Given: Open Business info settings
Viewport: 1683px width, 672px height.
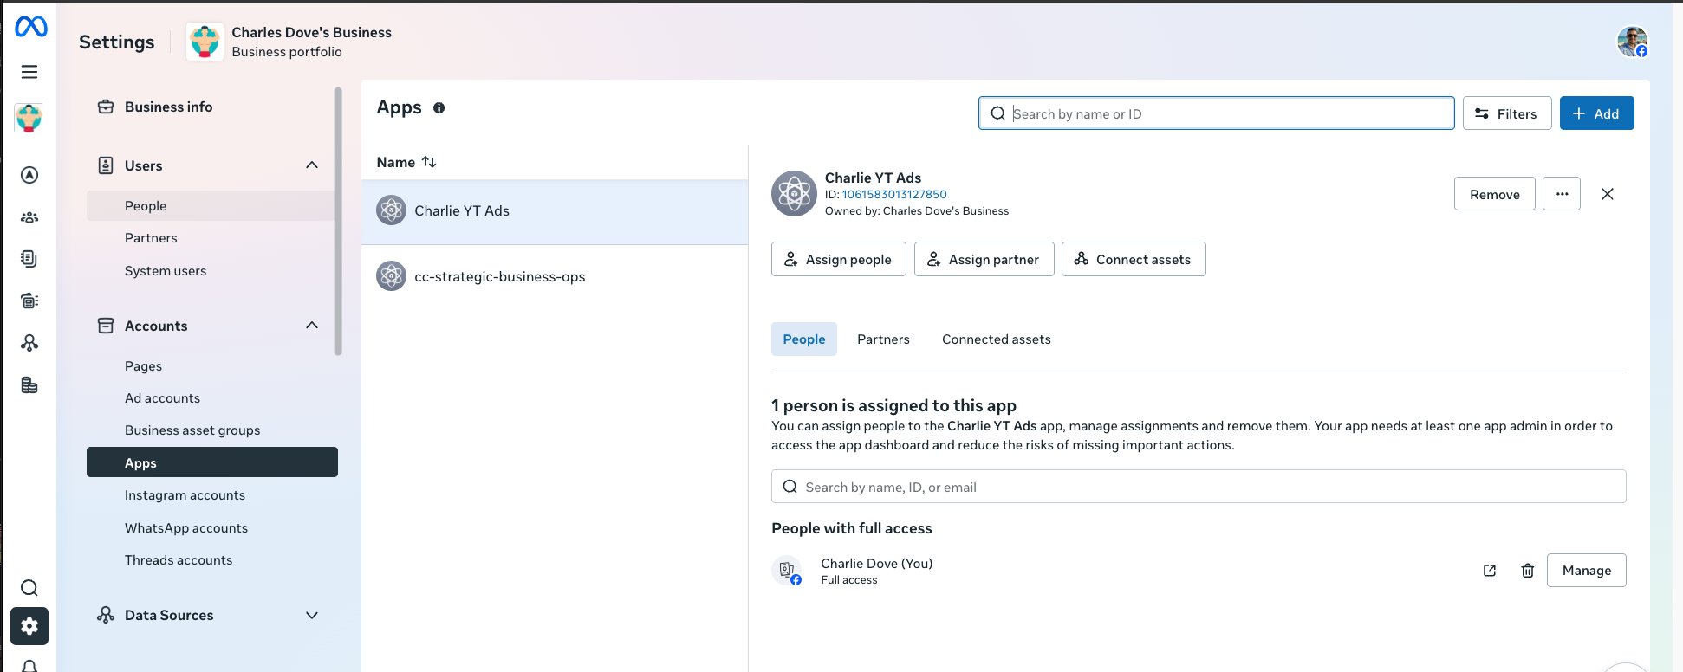Looking at the screenshot, I should (x=168, y=107).
